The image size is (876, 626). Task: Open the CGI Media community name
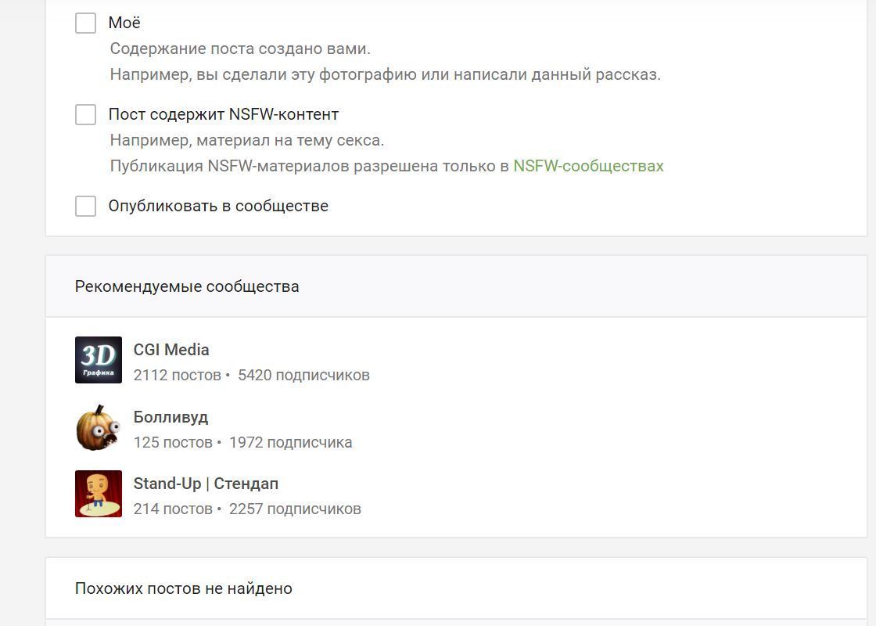click(171, 350)
